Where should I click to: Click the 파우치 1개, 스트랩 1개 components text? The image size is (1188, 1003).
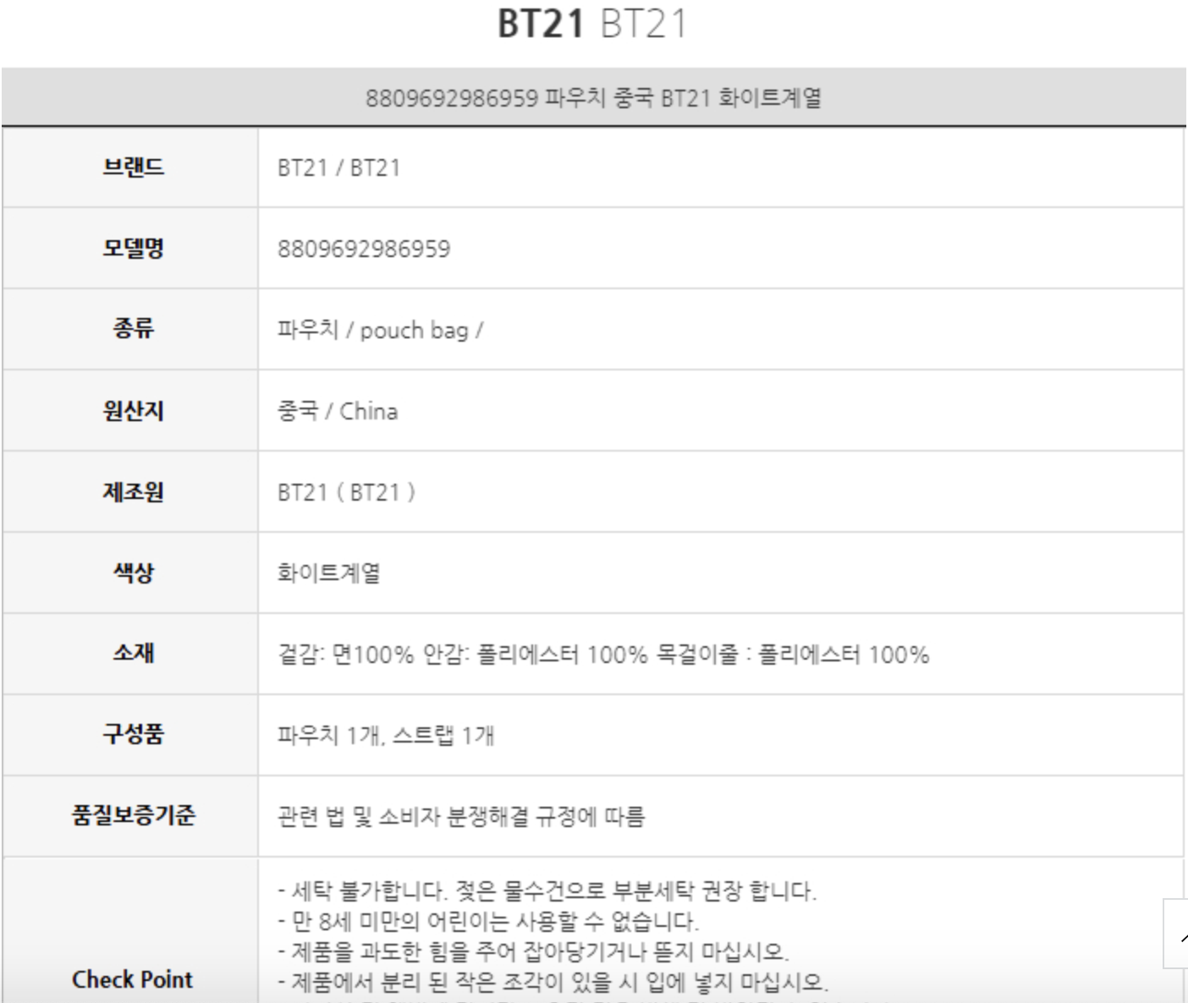point(385,735)
